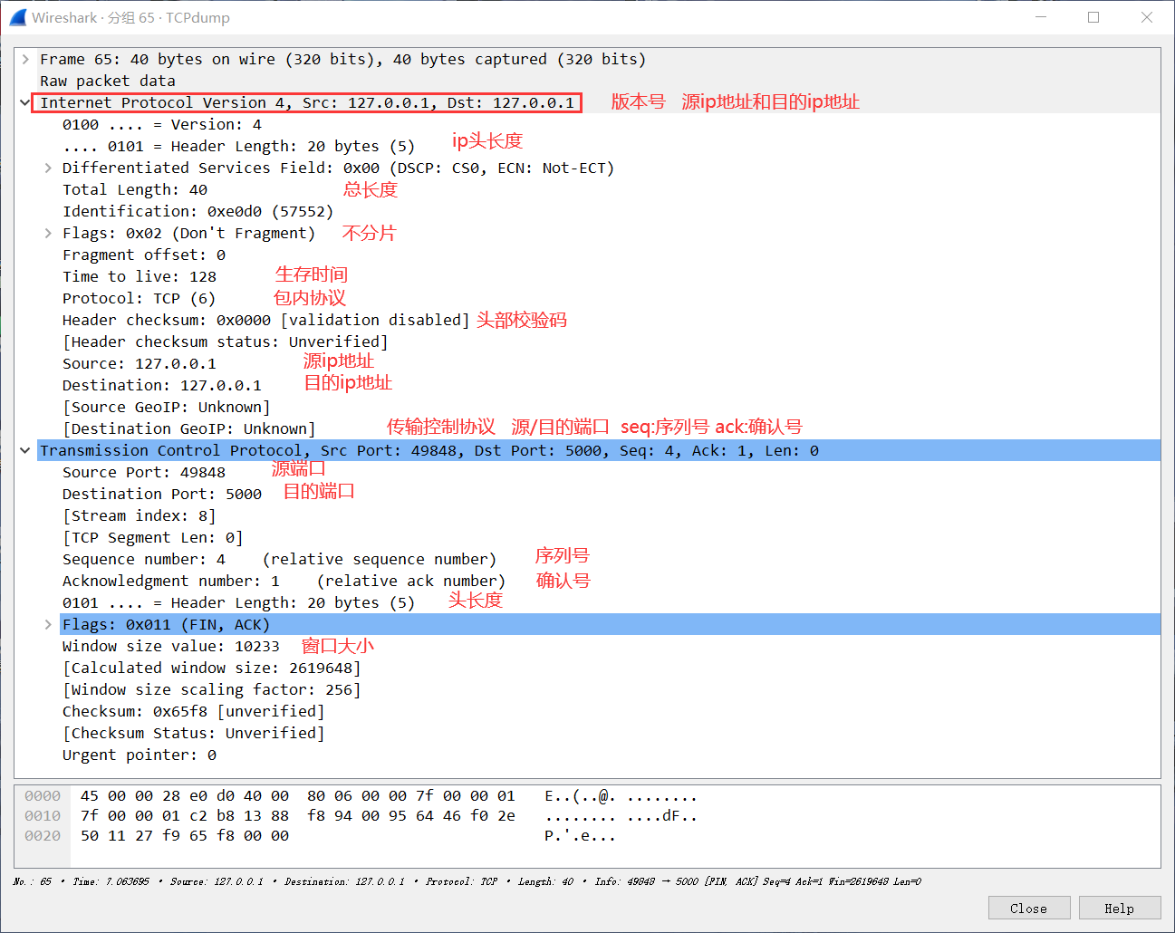Expand the TCP Flags 0x011 row
The height and width of the screenshot is (933, 1175).
click(48, 624)
